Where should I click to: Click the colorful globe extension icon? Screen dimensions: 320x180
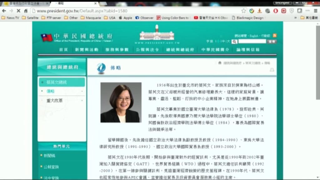(251, 10)
